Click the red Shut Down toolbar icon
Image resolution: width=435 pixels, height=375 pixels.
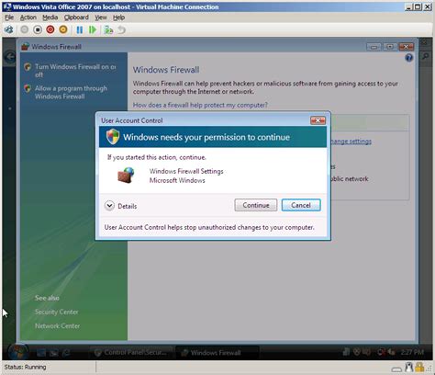(50, 29)
